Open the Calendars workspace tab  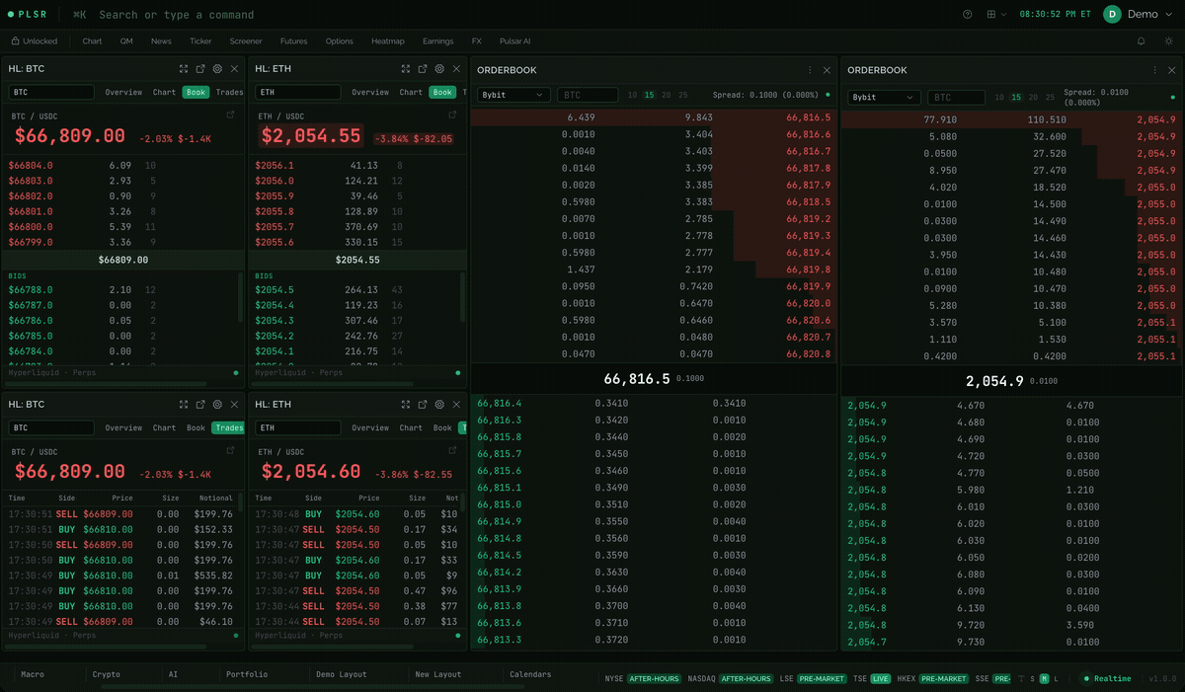coord(530,675)
